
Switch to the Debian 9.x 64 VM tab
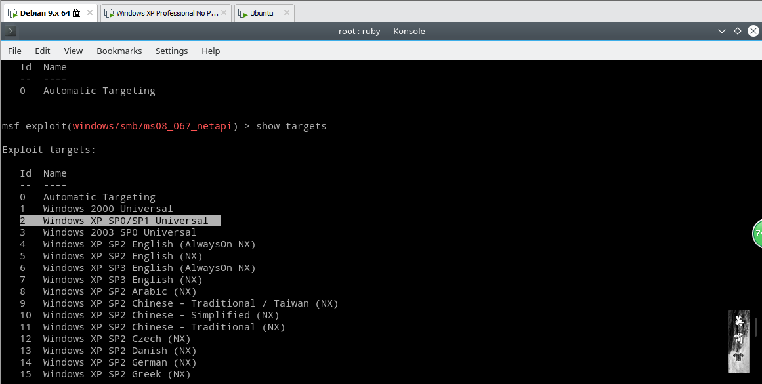(50, 13)
